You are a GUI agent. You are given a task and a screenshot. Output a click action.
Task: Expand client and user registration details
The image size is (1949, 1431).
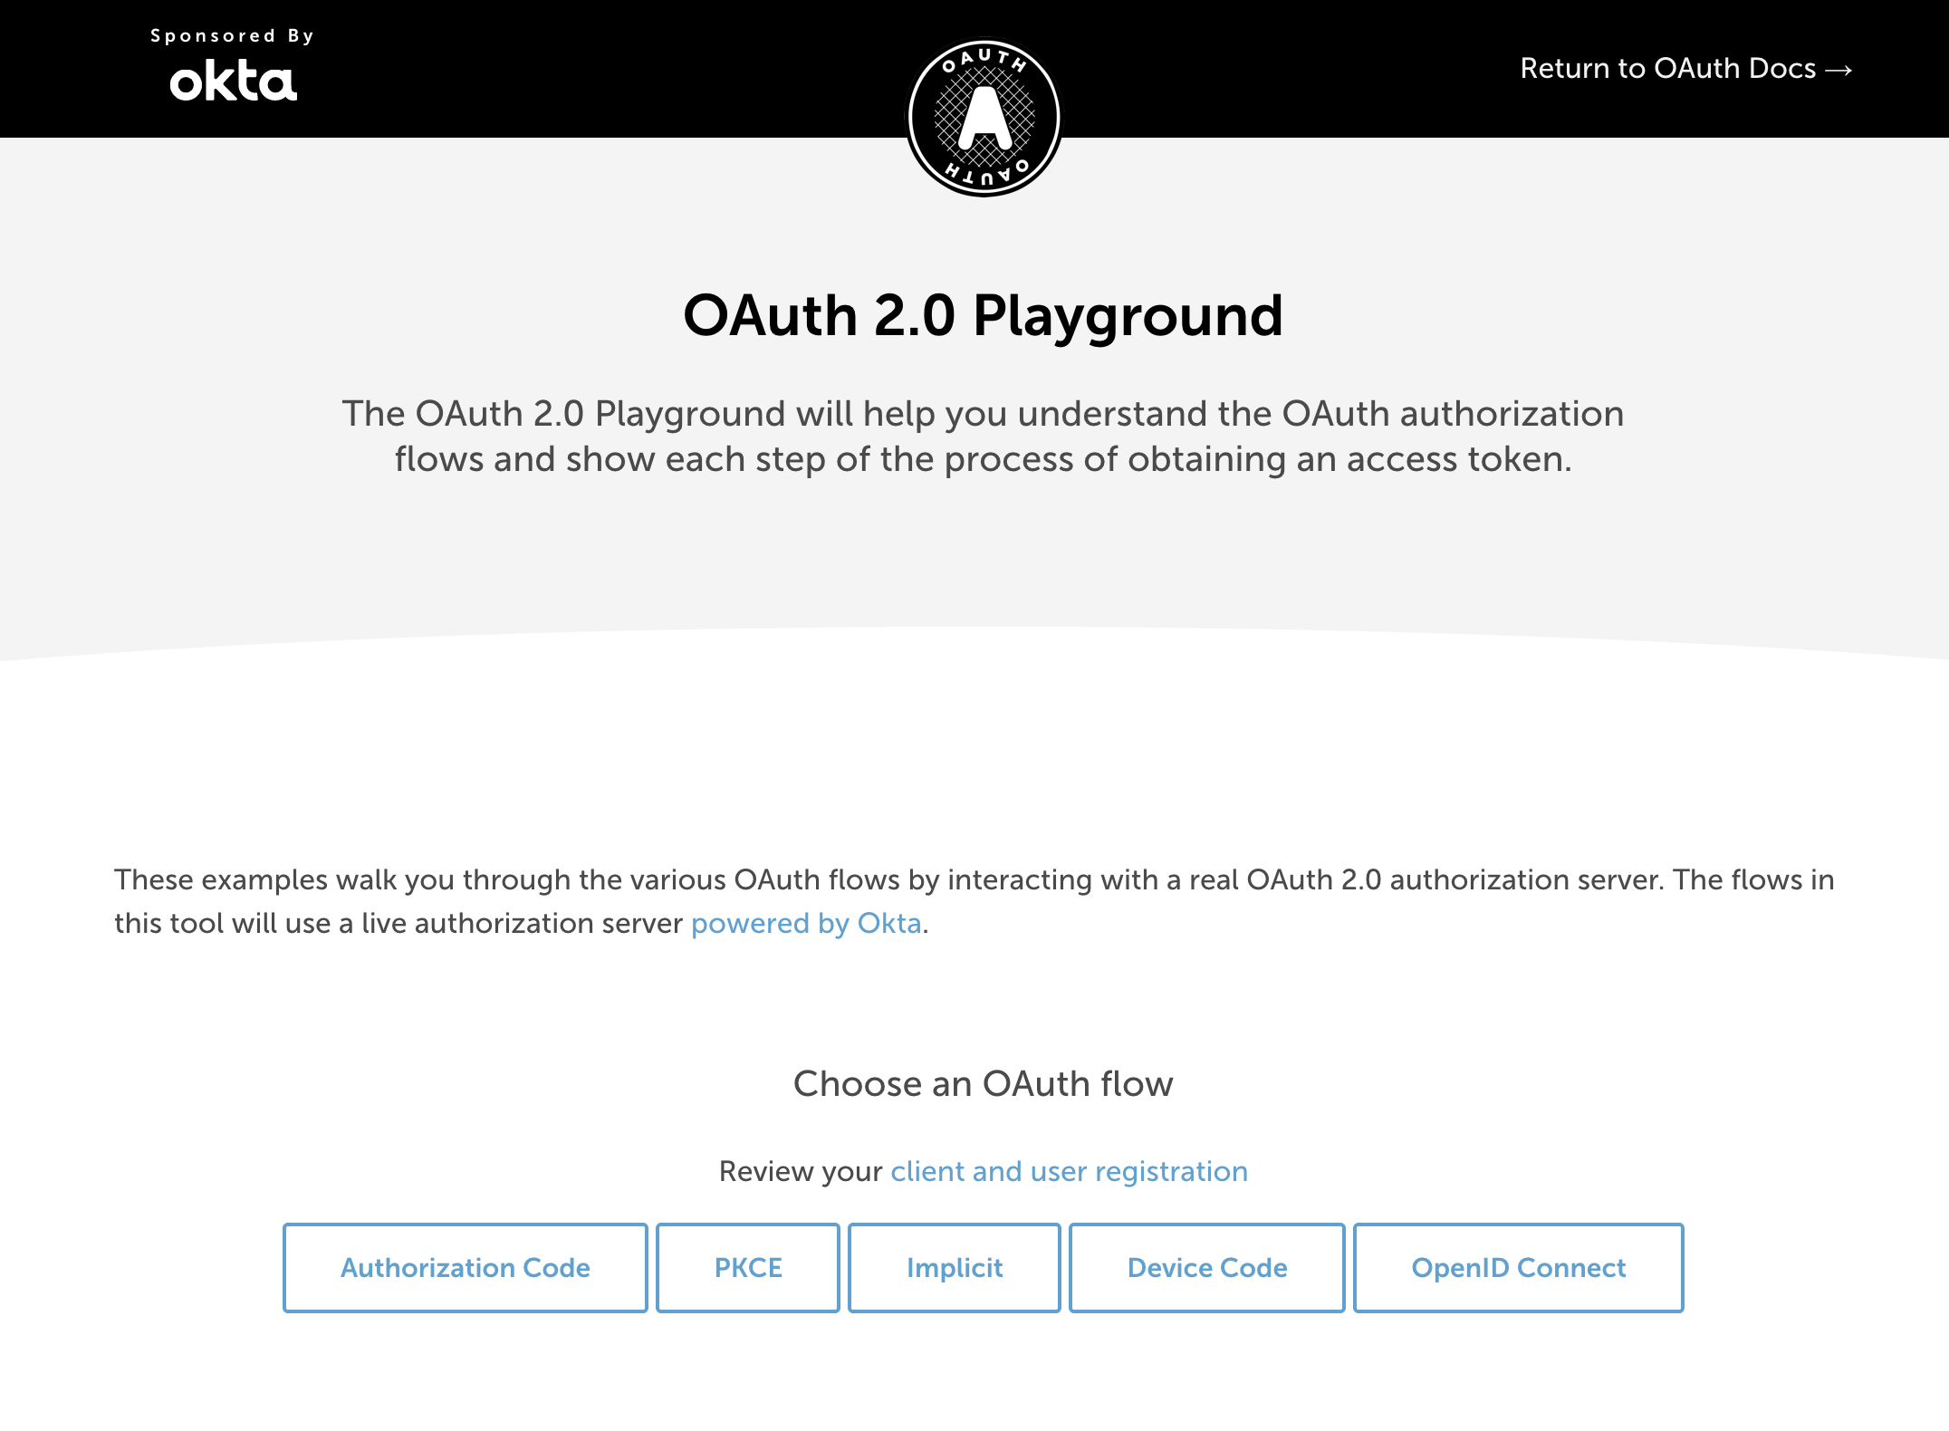coord(1067,1169)
